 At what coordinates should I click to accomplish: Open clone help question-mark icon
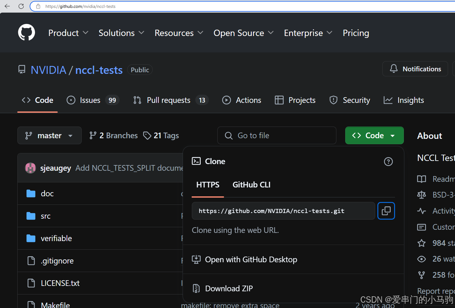[x=388, y=162]
